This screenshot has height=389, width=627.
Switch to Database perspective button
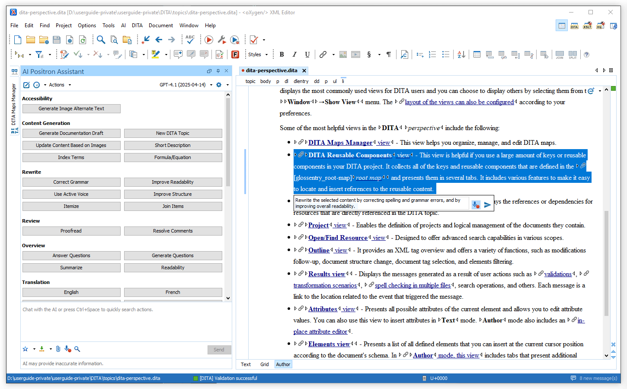click(613, 26)
